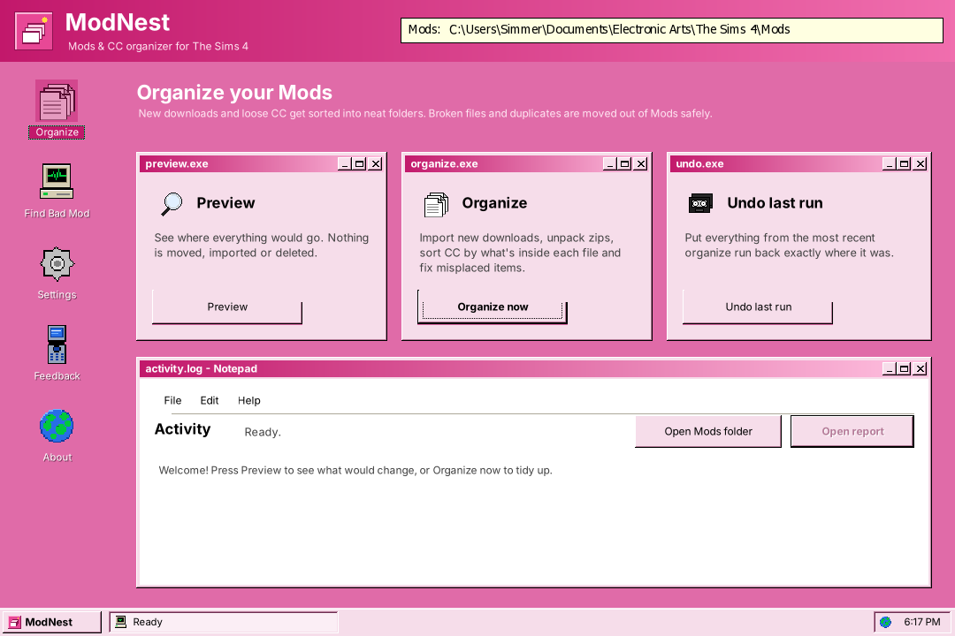955x636 pixels.
Task: Close the undo.exe window
Action: [x=921, y=163]
